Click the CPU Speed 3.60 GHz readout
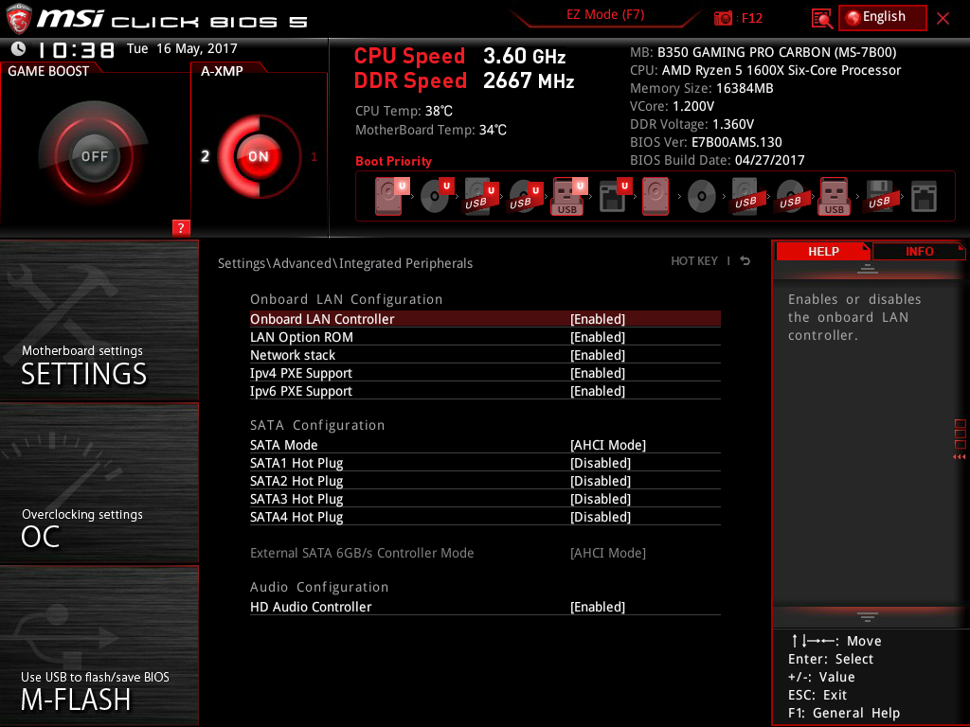 (x=459, y=56)
